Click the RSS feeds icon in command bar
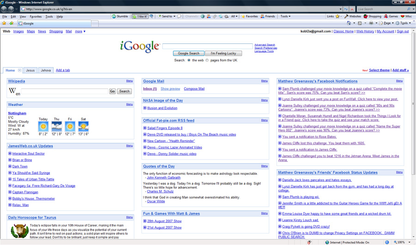This screenshot has height=245, width=416. pyautogui.click(x=360, y=23)
